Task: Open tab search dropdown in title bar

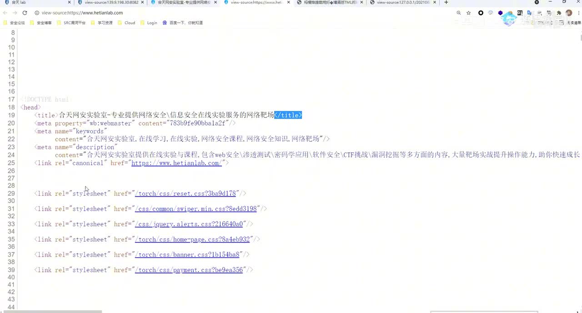Action: [537, 2]
